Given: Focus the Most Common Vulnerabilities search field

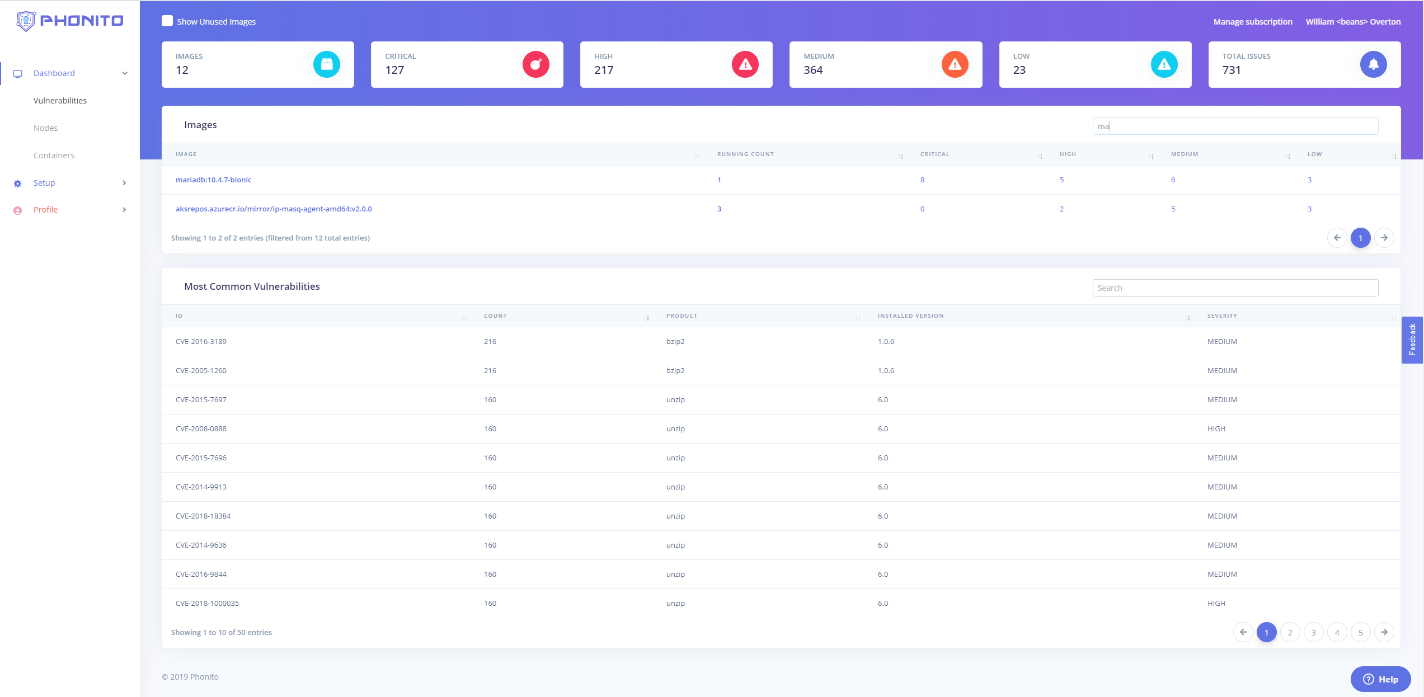Looking at the screenshot, I should point(1235,288).
